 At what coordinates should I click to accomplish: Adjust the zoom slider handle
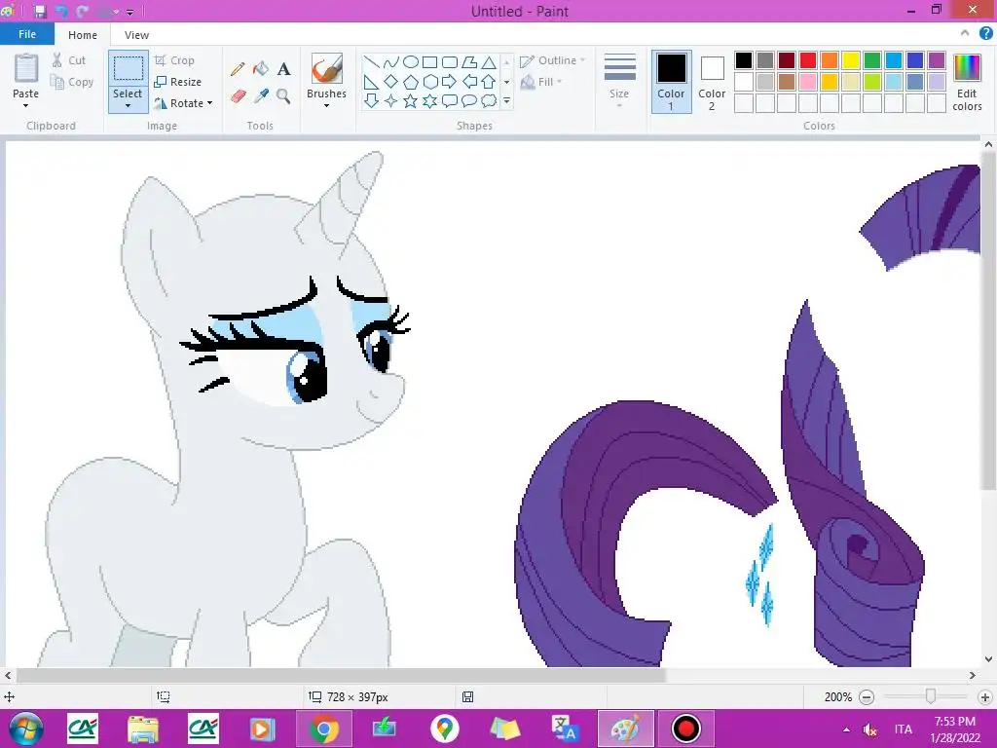[x=930, y=696]
